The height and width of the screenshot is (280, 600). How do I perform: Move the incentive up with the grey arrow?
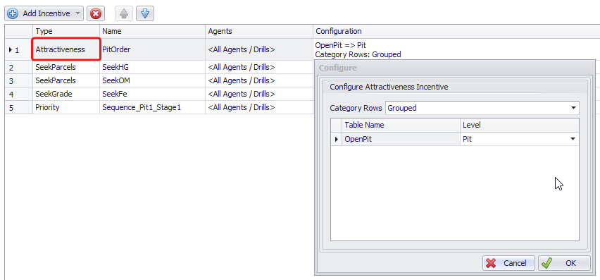[124, 14]
